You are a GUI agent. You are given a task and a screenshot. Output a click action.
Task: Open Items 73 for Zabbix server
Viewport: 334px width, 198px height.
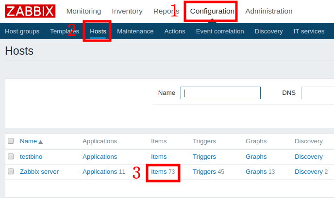pos(159,172)
